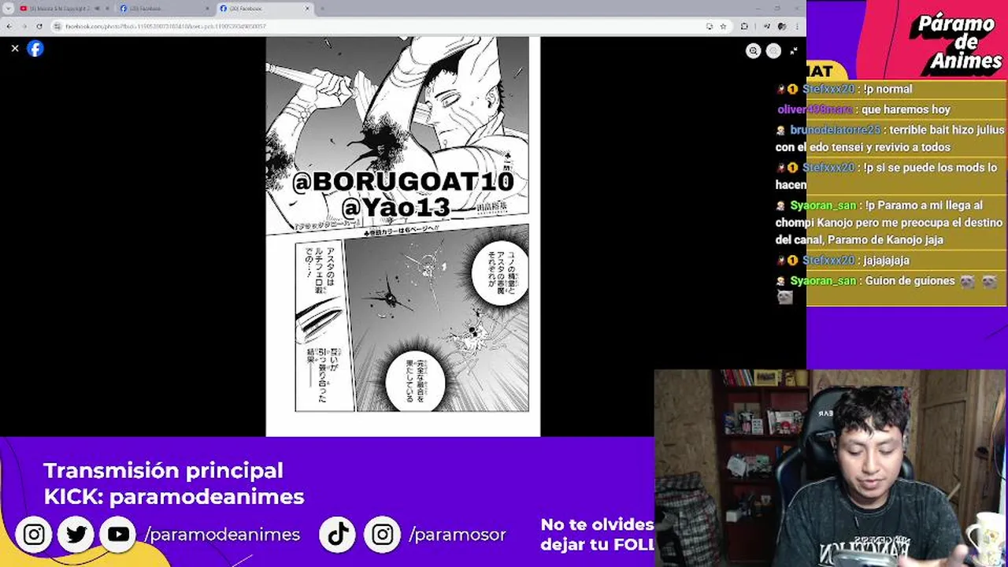
Task: Click the TikTok icon
Action: 338,535
